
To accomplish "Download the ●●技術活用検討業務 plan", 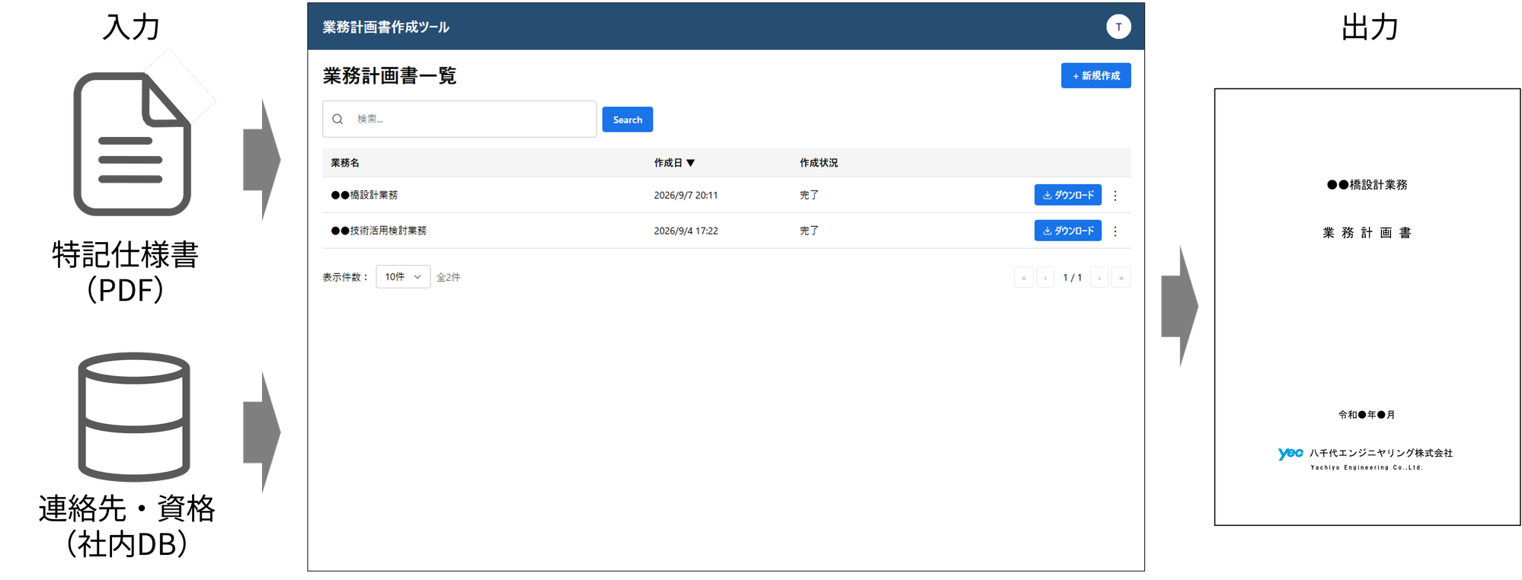I will pos(1067,231).
